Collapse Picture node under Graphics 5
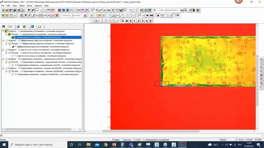 (x=7, y=71)
